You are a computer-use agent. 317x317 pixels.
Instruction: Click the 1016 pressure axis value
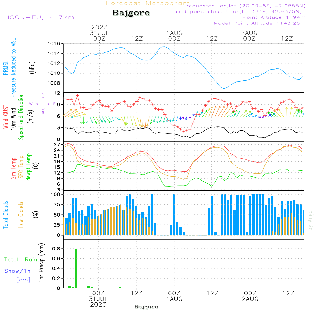[x=54, y=44]
